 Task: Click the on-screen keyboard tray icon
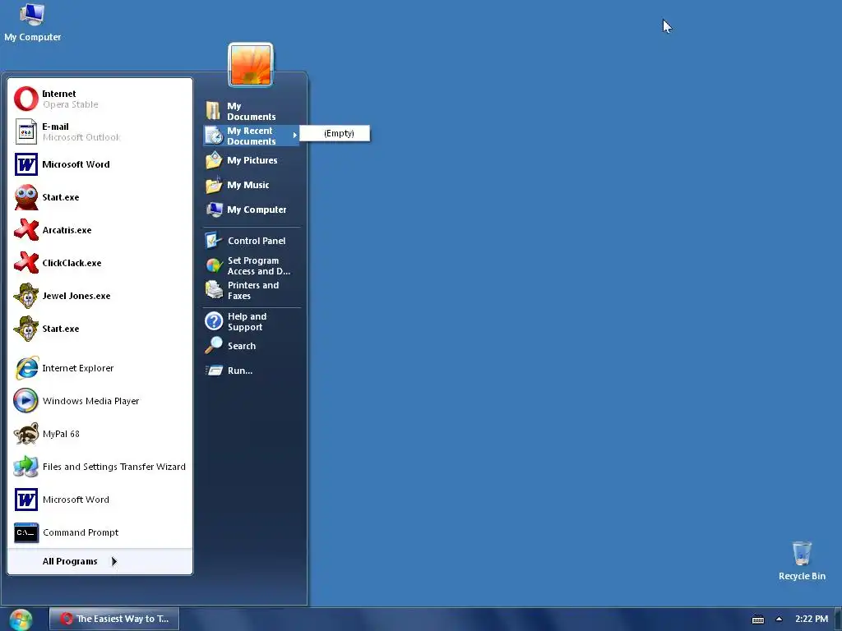point(757,619)
